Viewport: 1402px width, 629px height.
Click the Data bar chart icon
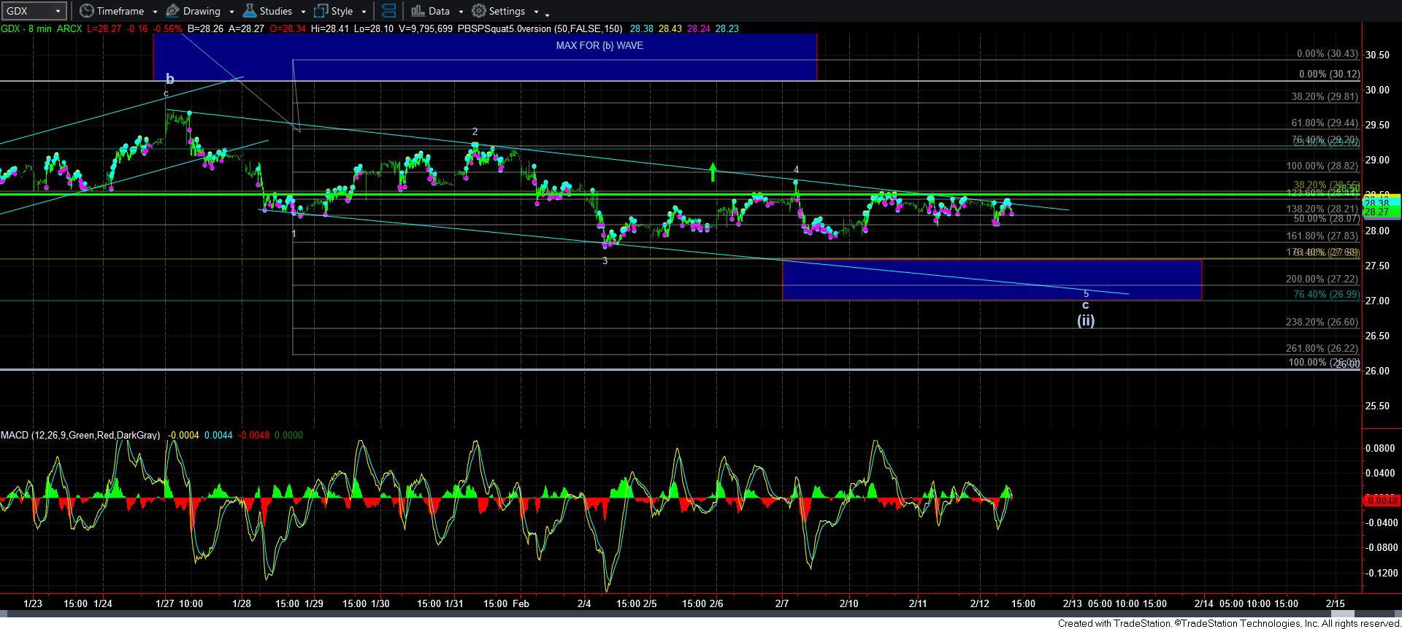point(418,11)
